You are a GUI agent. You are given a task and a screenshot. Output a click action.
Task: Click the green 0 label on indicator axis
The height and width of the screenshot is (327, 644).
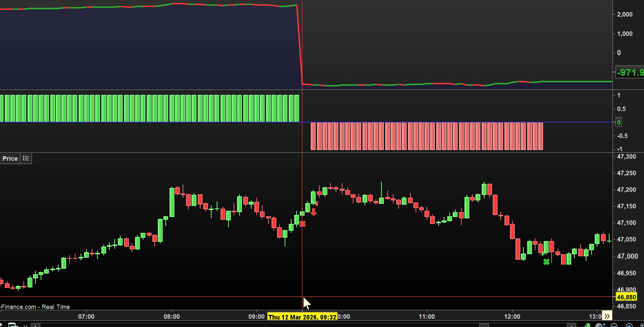pyautogui.click(x=619, y=122)
